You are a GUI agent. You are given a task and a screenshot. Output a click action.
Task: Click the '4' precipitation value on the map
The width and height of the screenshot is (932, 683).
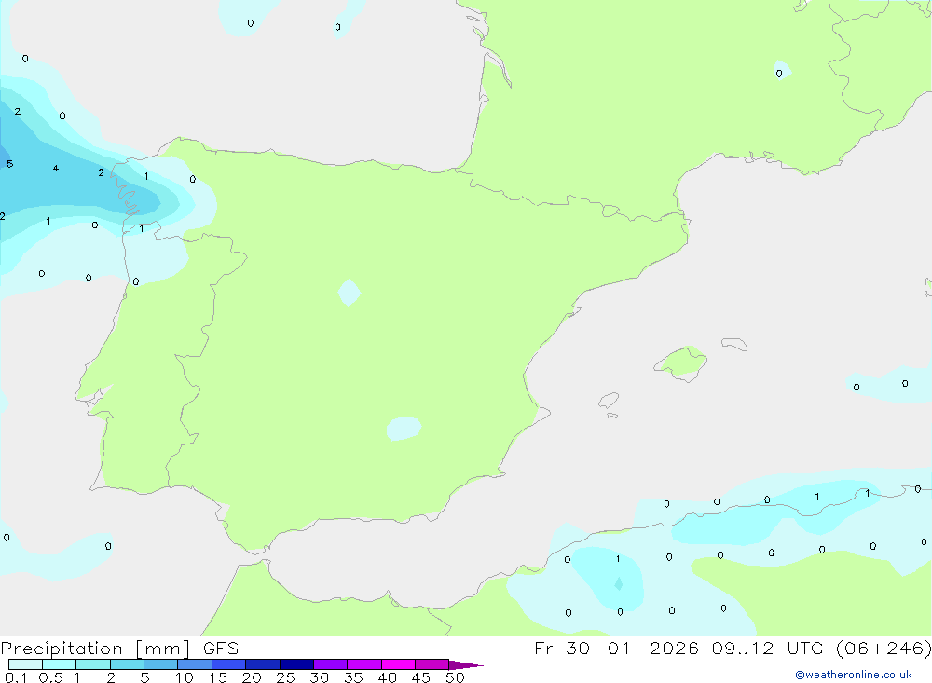55,169
